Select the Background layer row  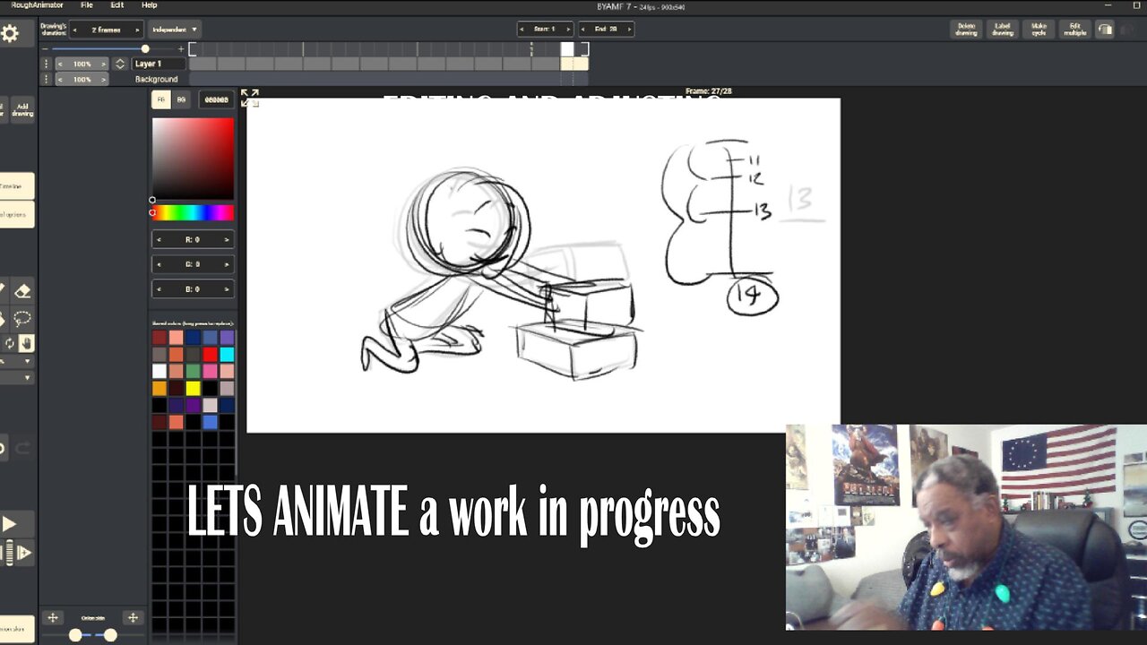click(x=157, y=79)
